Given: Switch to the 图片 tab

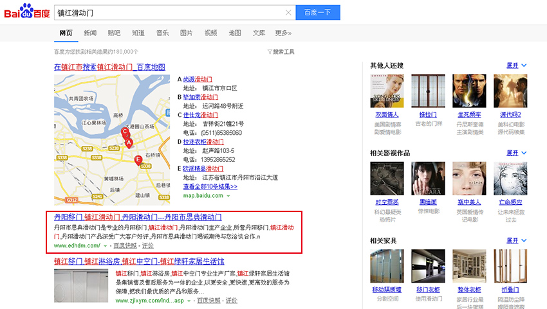Looking at the screenshot, I should 186,33.
